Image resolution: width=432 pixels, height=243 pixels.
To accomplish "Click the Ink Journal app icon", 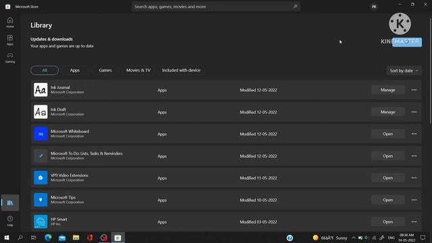I will 40,90.
